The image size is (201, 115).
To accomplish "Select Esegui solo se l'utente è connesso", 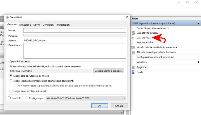I will tap(11, 76).
